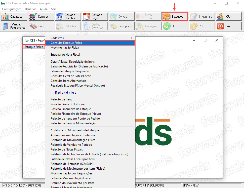The height and width of the screenshot is (188, 244).
Task: Select Relação de Itens s/ Movimentação
Action: pos(90,123)
